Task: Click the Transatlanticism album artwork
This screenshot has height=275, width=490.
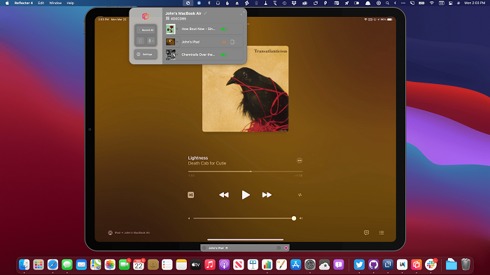Action: pyautogui.click(x=245, y=89)
